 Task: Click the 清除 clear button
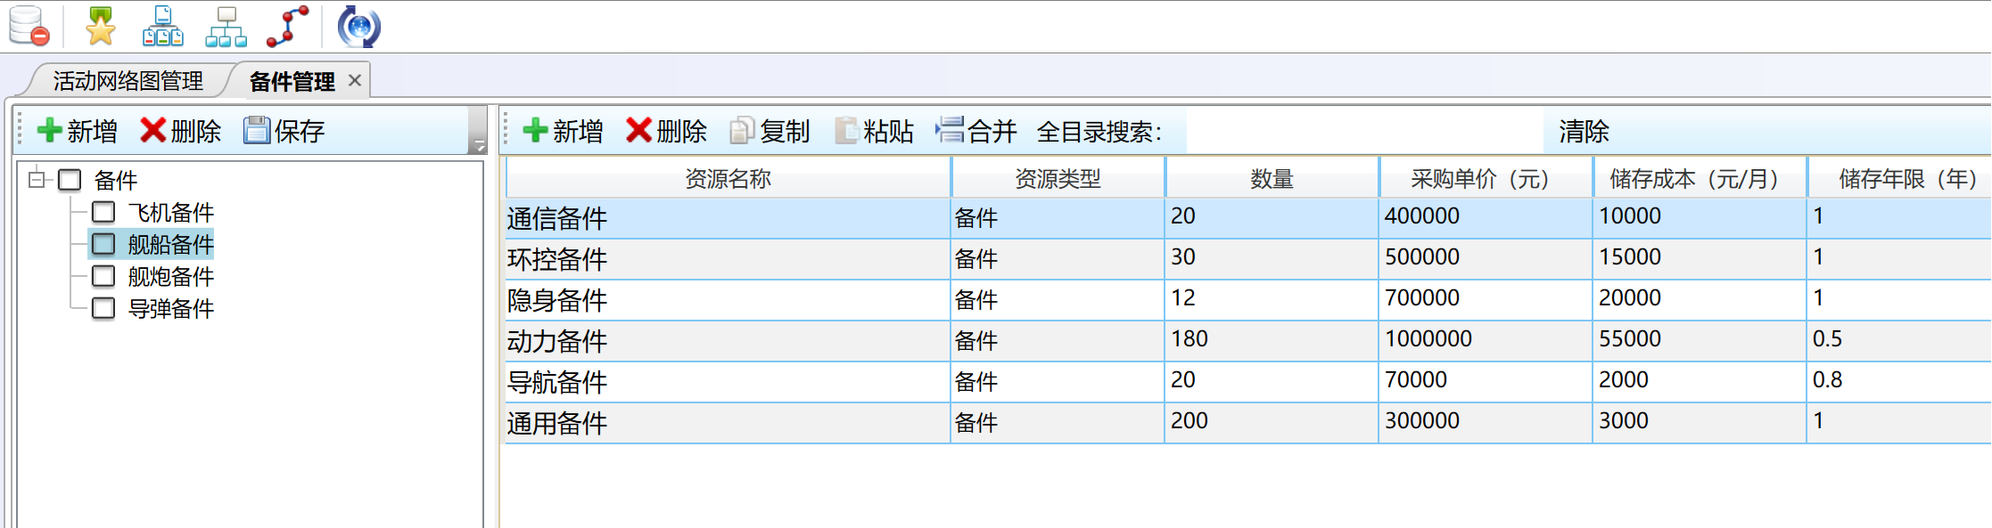(x=1584, y=131)
